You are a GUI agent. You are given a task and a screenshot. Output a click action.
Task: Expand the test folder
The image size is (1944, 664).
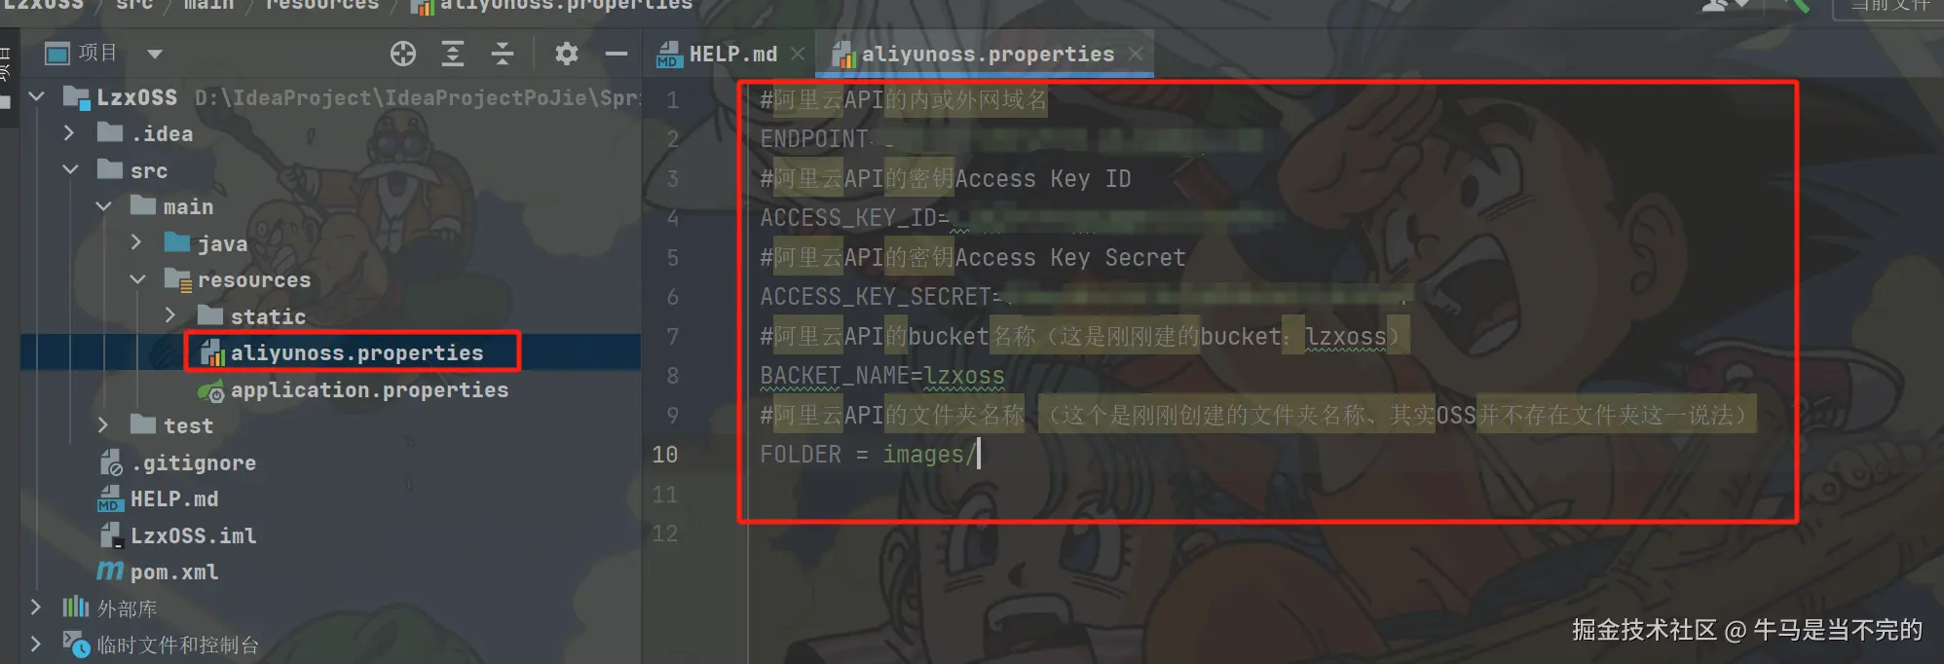(103, 424)
